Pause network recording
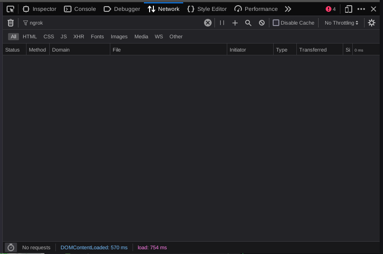Image resolution: width=383 pixels, height=254 pixels. click(x=222, y=23)
